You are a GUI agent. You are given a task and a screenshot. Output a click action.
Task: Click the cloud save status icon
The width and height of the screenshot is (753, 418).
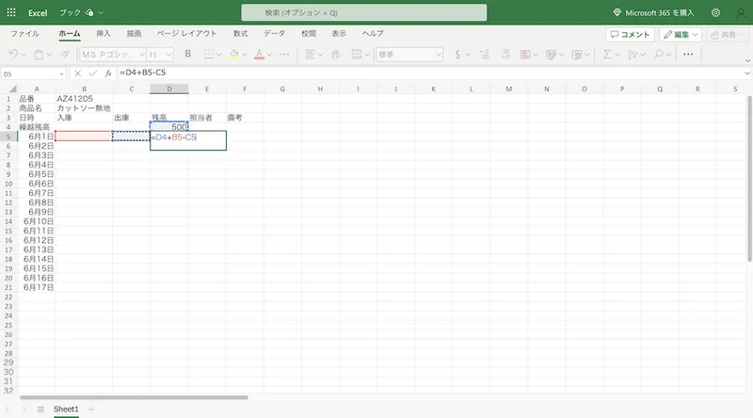click(89, 13)
